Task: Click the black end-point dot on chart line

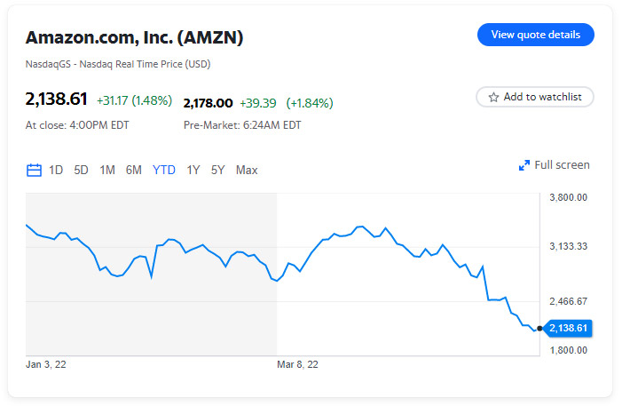Action: click(x=539, y=329)
